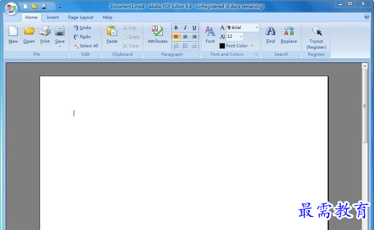374x230 pixels.
Task: Expand the Font Color dropdown arrow
Action: (252, 45)
